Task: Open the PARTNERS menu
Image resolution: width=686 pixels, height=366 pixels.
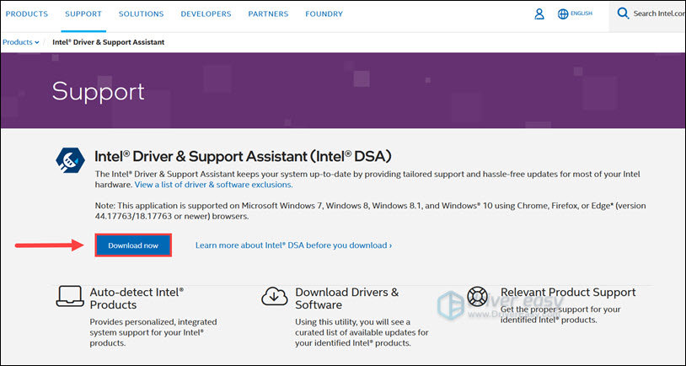Action: tap(269, 14)
